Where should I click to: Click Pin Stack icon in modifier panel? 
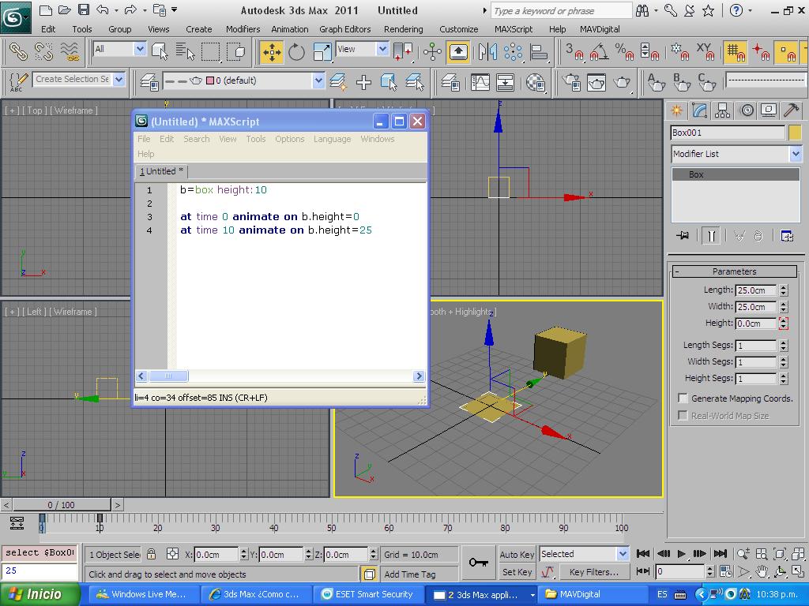pos(683,235)
